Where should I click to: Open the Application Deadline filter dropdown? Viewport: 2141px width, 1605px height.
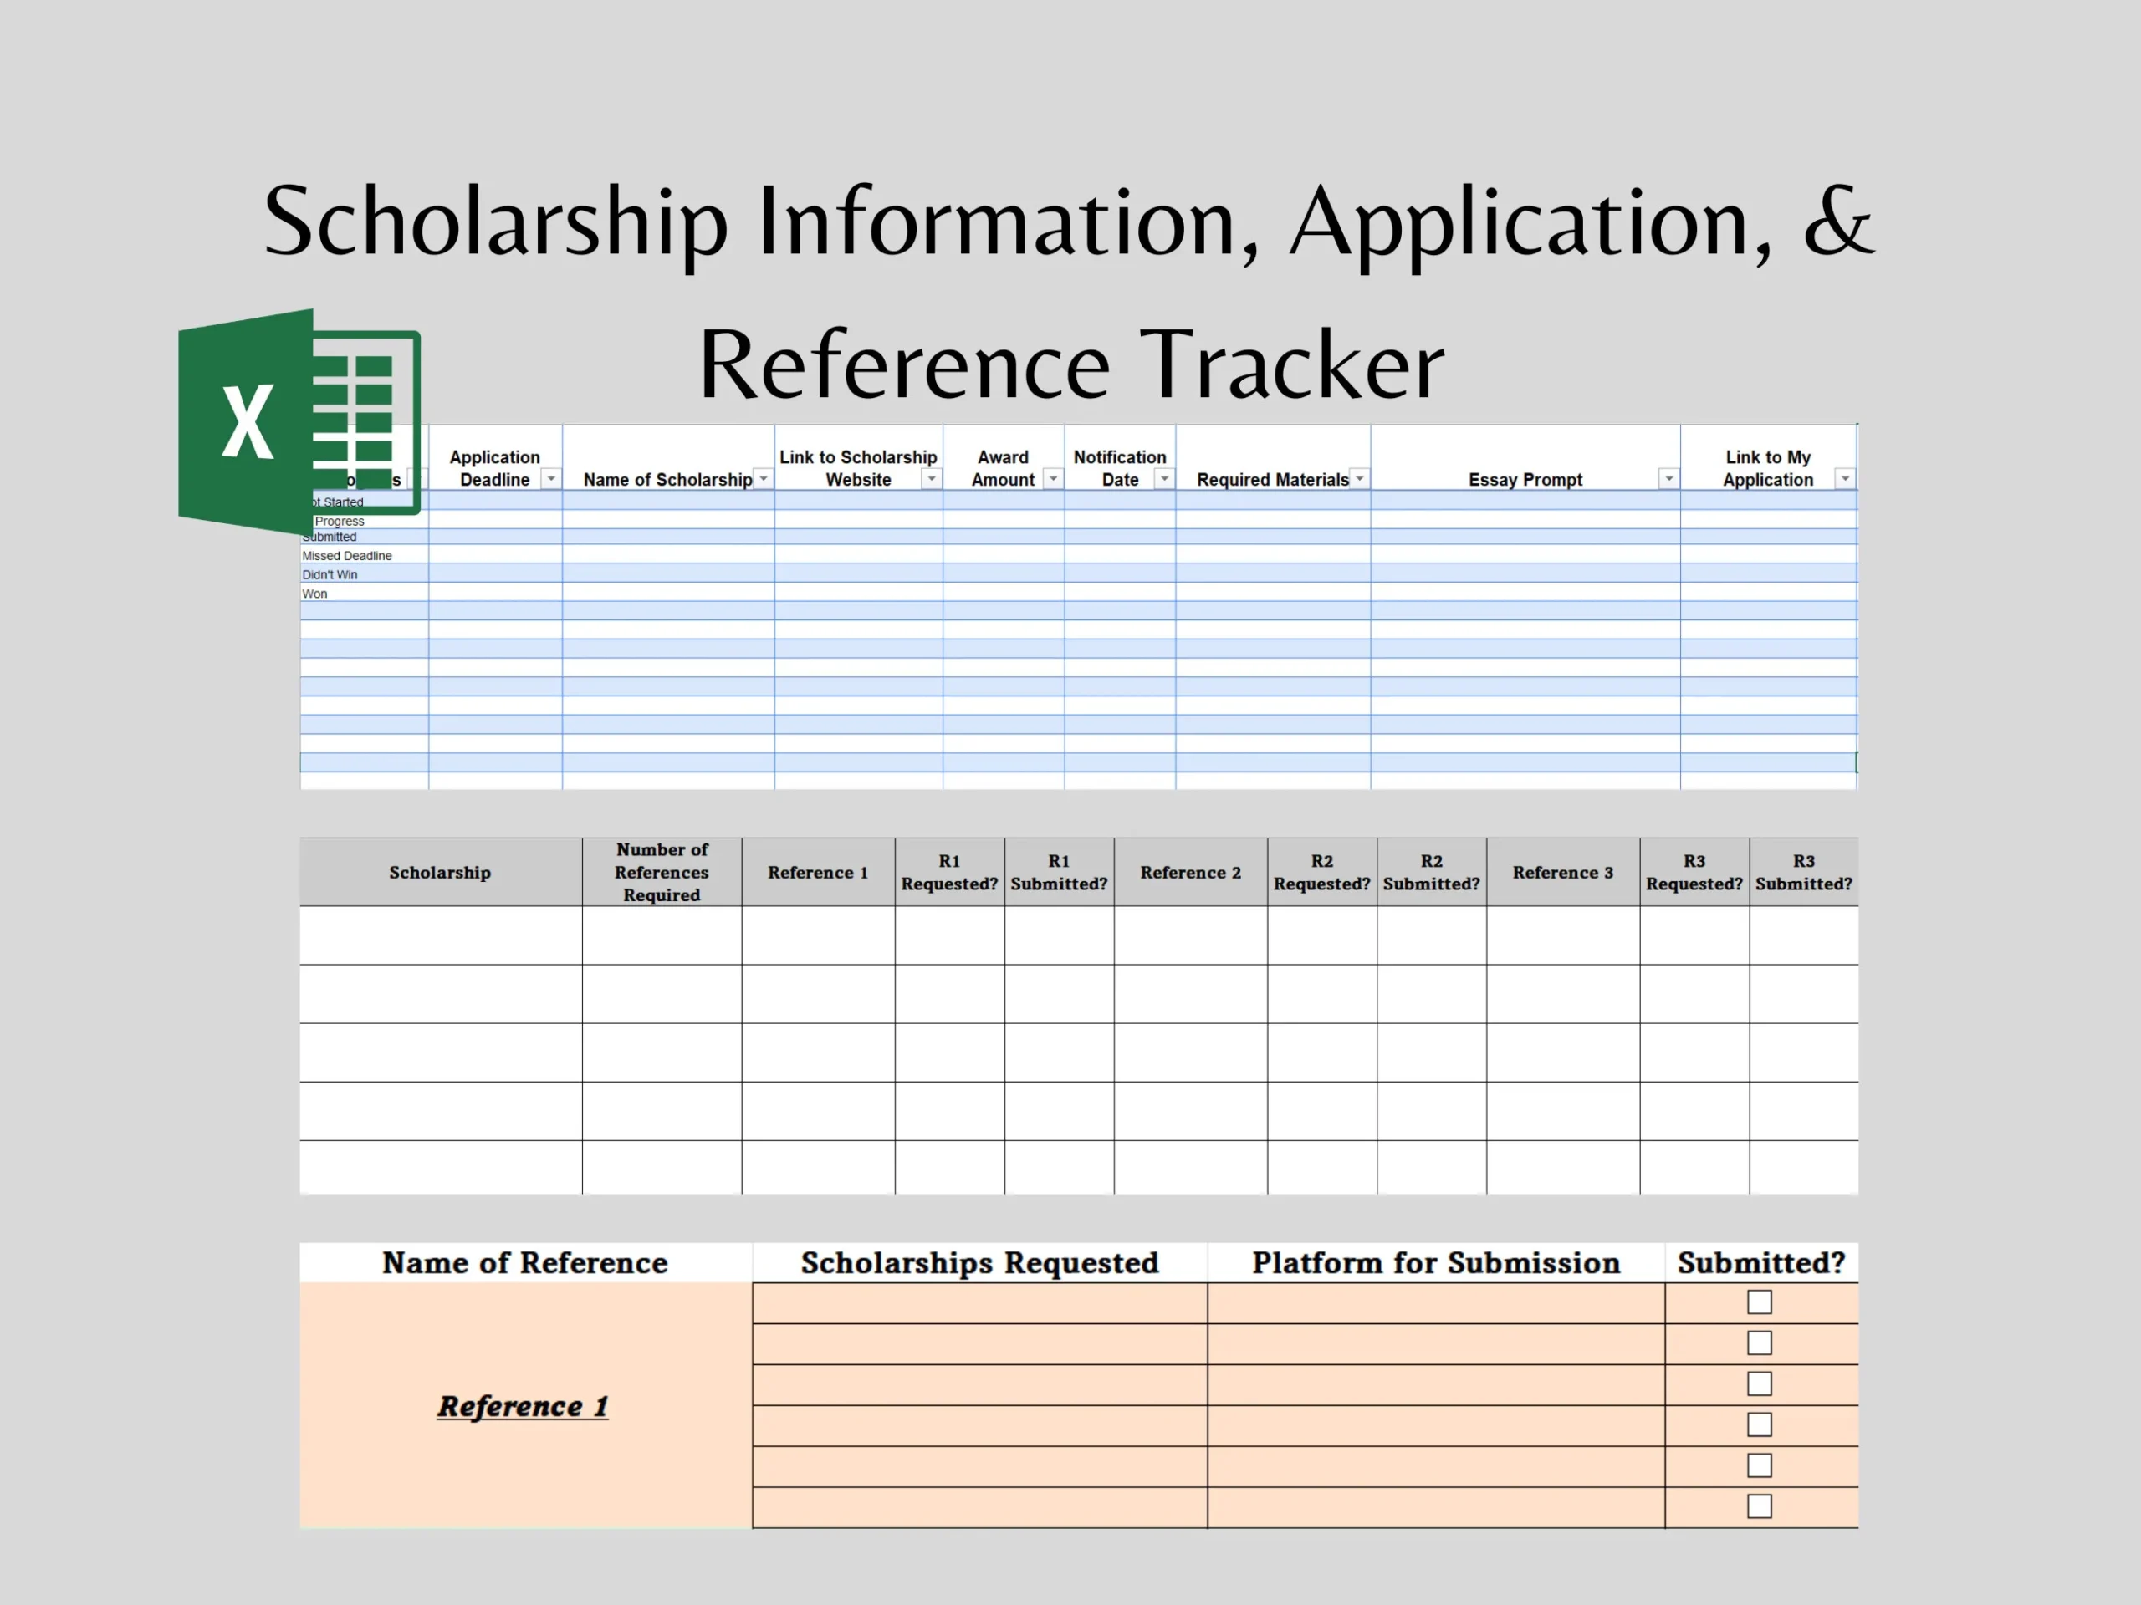[x=551, y=478]
